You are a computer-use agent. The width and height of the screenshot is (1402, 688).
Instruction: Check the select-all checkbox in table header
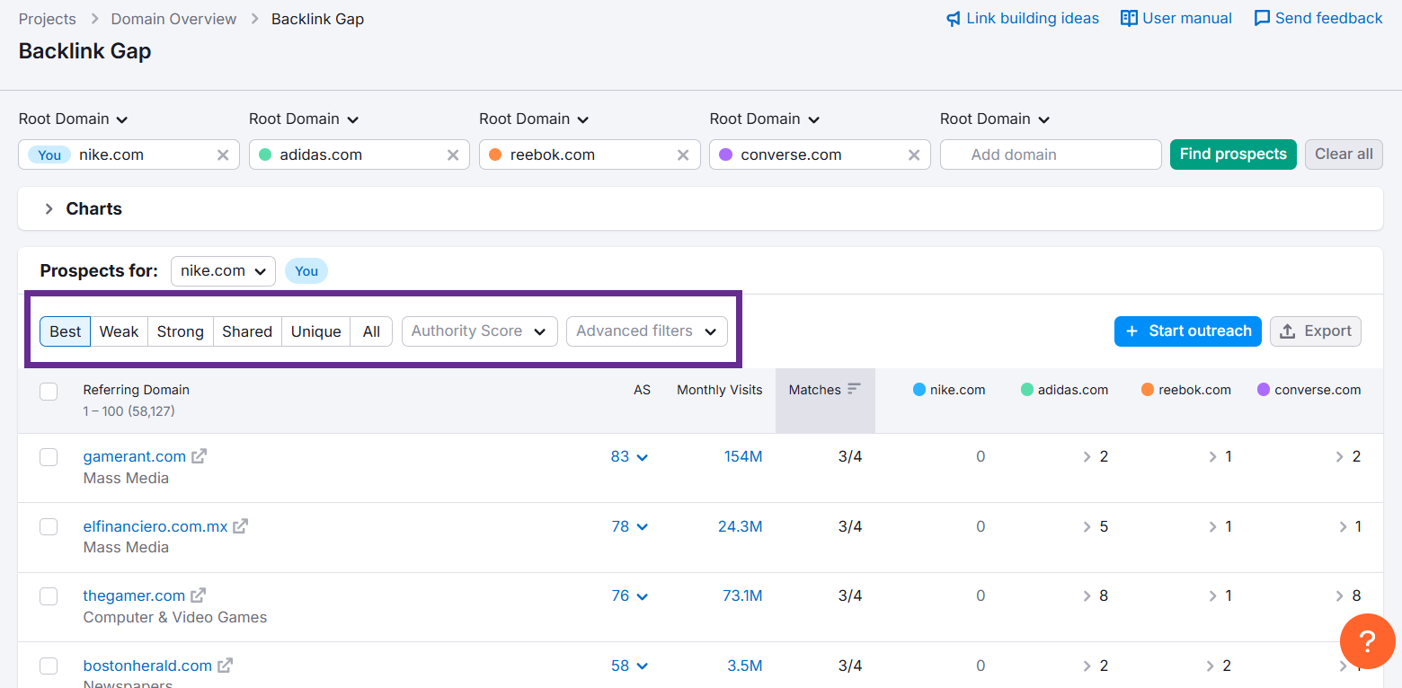pos(49,391)
